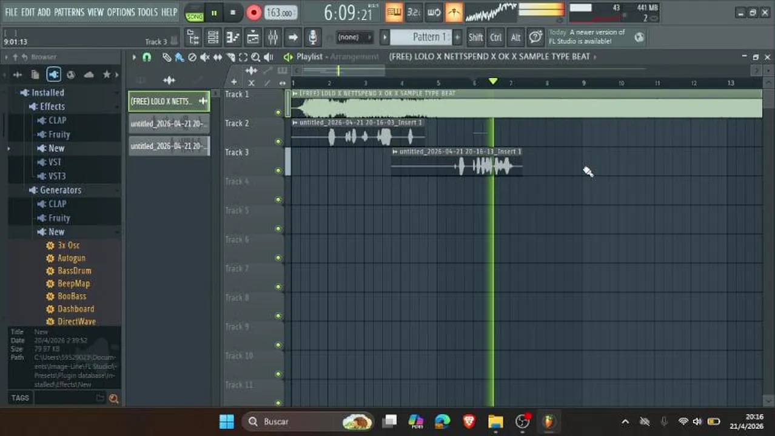Viewport: 775px width, 436px height.
Task: Open the EDIT menu
Action: (28, 12)
